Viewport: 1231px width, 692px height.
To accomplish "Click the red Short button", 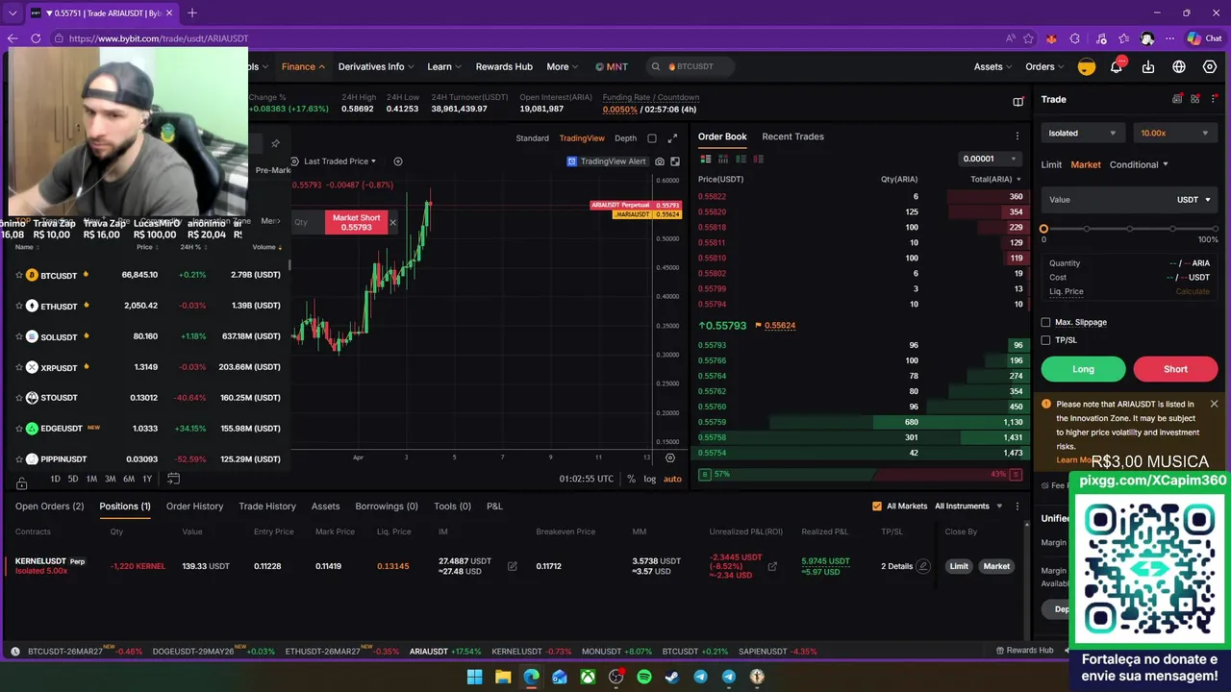I will coord(1175,369).
